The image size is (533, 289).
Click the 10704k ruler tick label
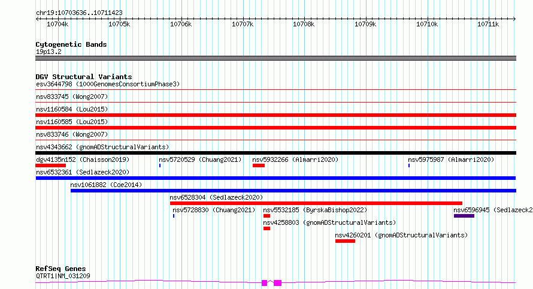coord(57,24)
